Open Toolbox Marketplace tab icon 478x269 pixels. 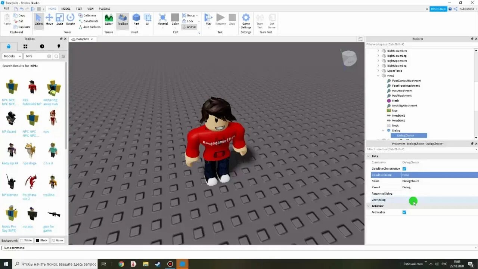point(9,46)
